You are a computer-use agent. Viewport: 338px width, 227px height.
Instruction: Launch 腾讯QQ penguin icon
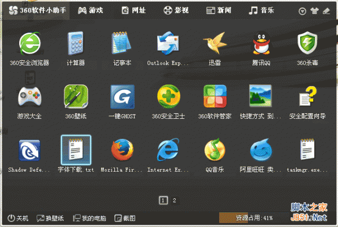(x=261, y=43)
